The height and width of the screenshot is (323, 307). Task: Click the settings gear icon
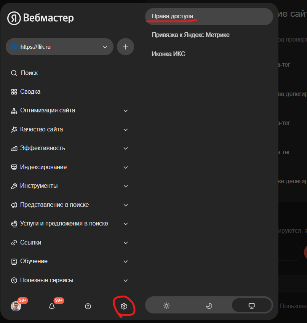pyautogui.click(x=124, y=306)
